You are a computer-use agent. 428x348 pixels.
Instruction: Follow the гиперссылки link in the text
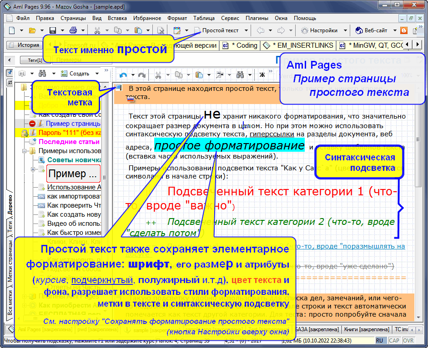(x=272, y=134)
